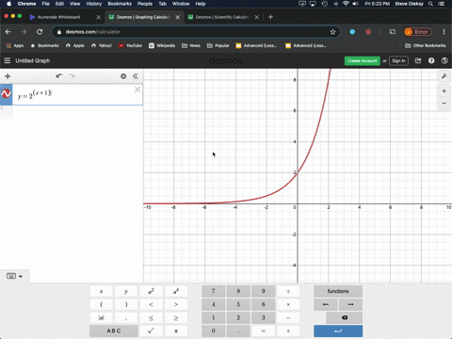Screen dimensions: 452x339
Task: Open the Chrome three-dot menu
Action: 444,32
